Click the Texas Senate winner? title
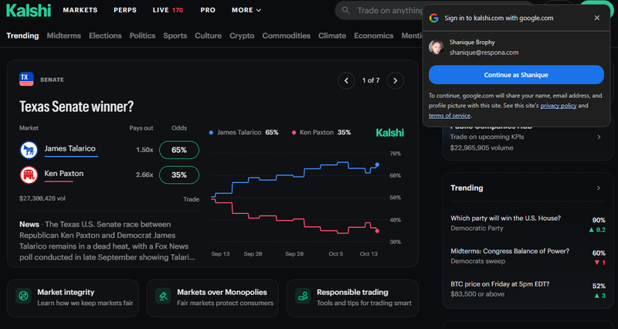The height and width of the screenshot is (329, 618). (76, 107)
